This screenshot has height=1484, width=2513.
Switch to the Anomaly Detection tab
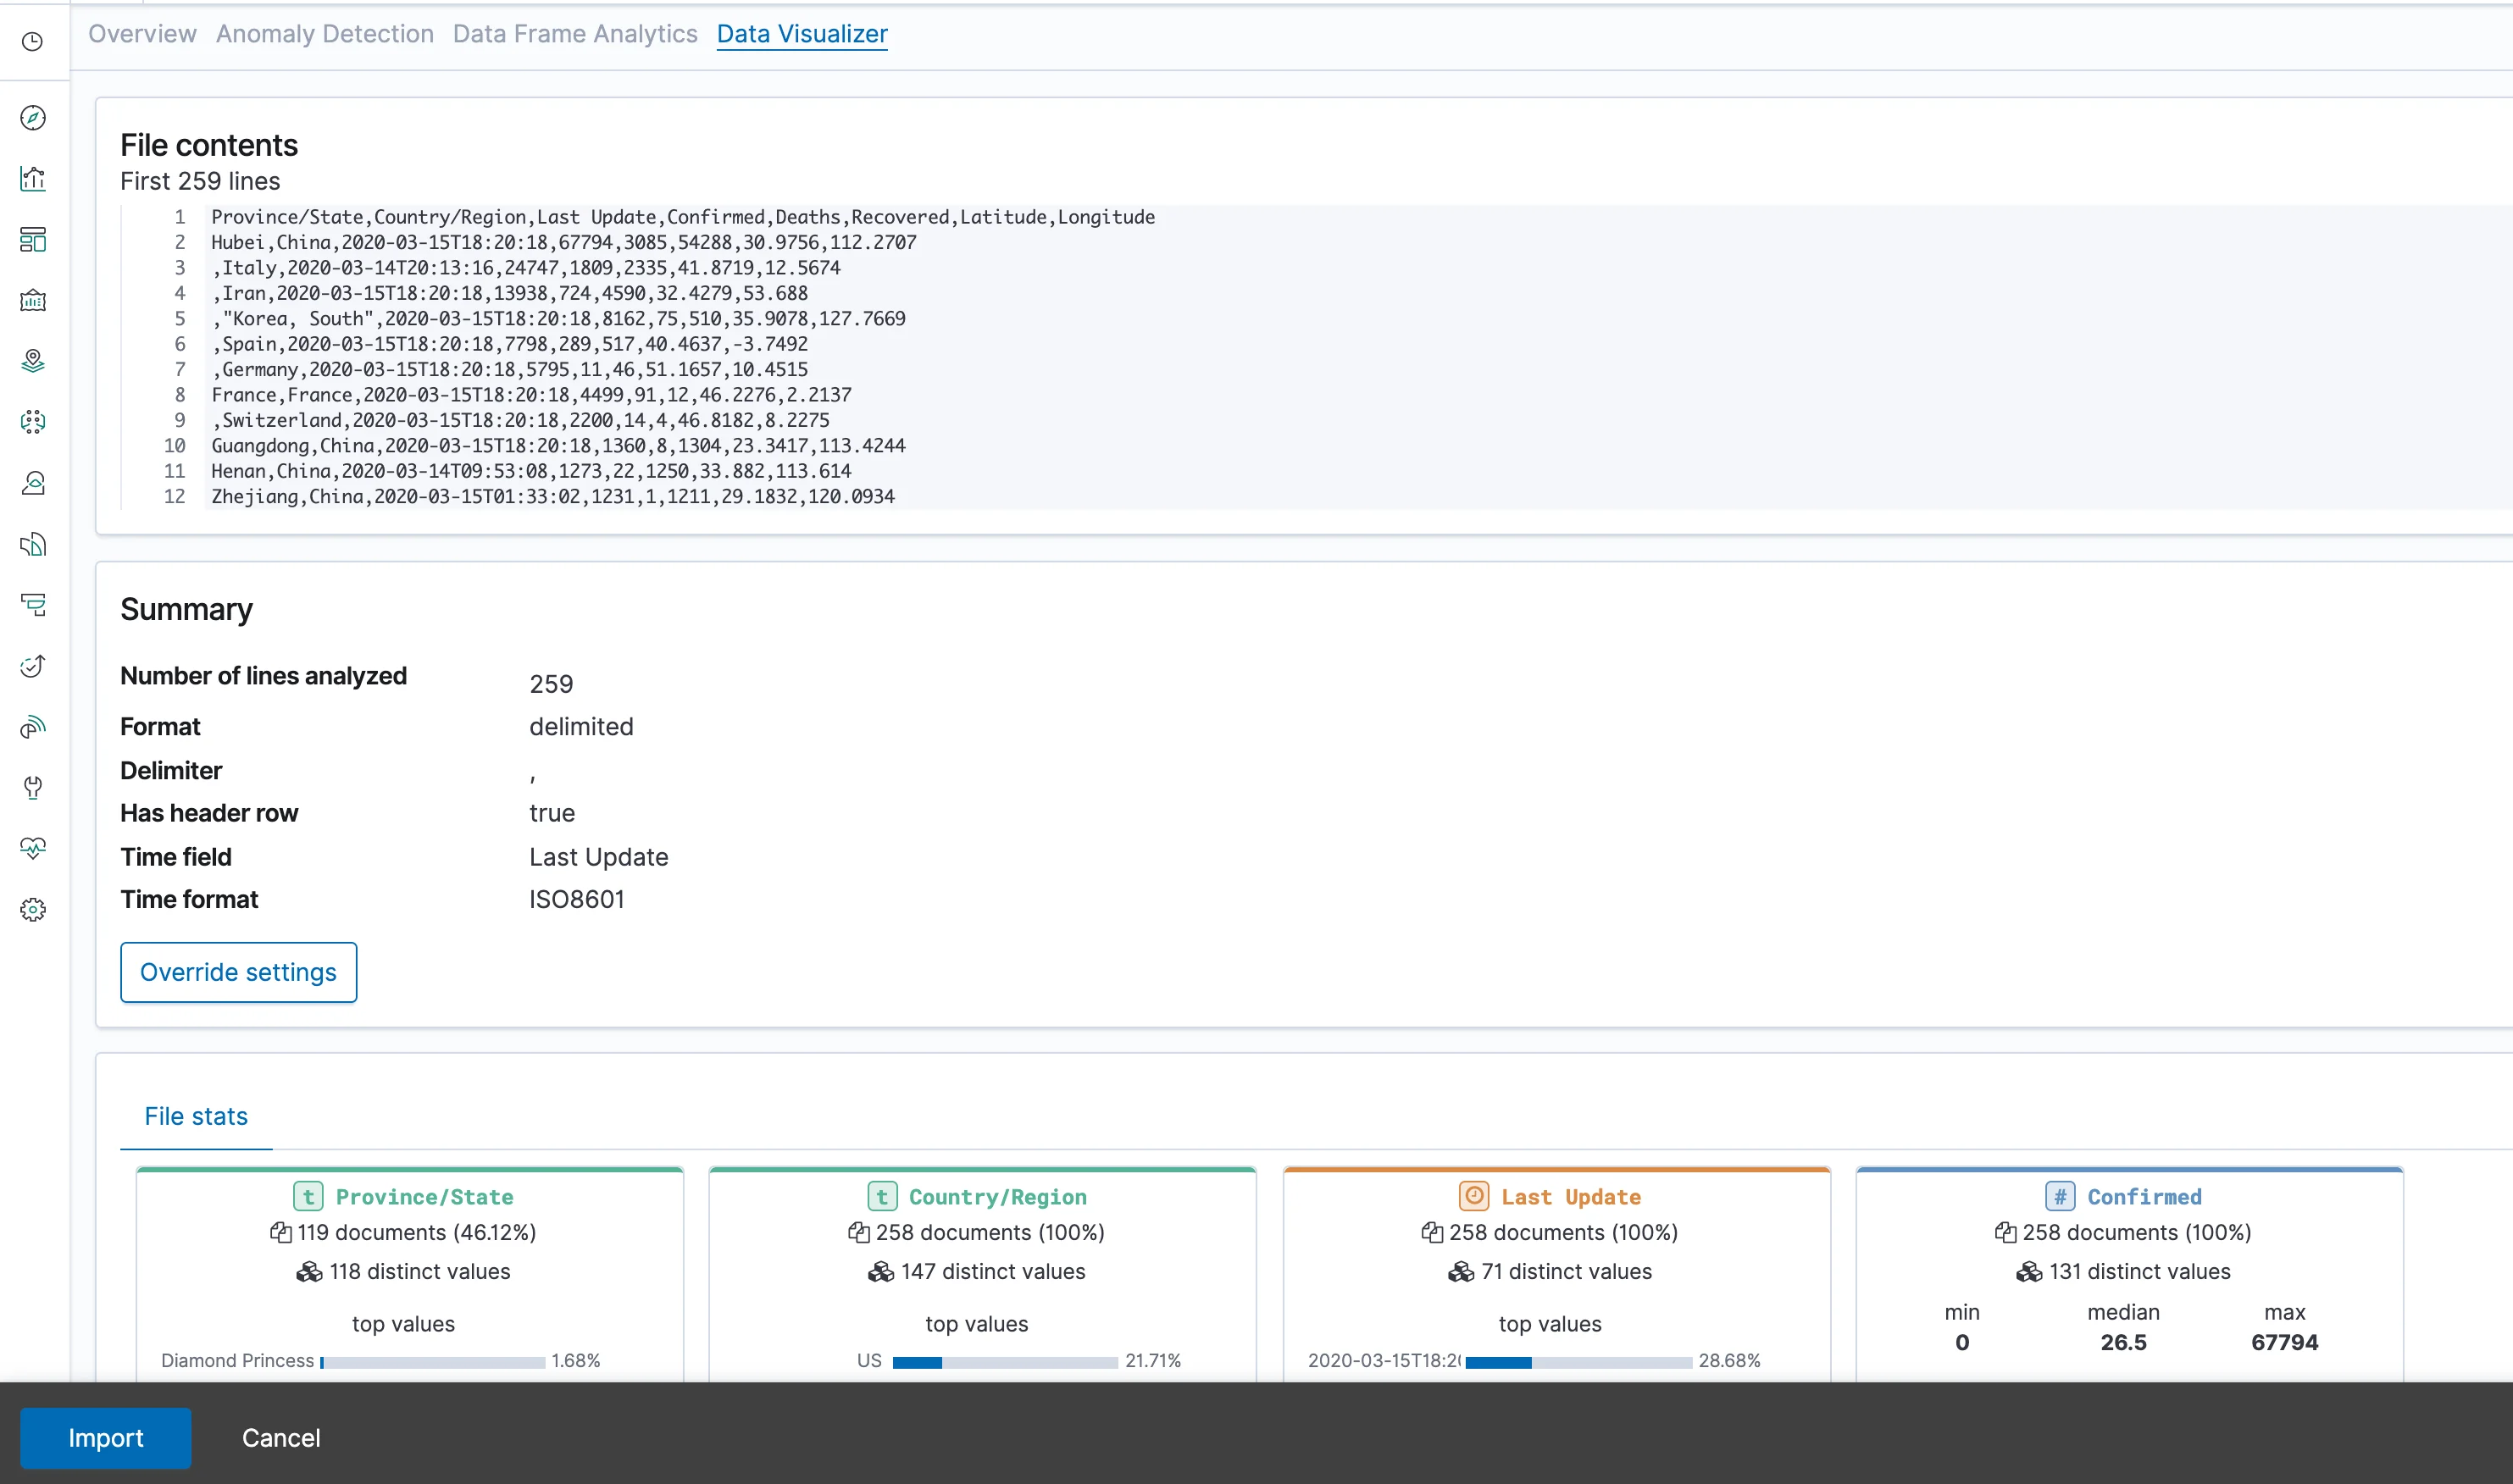coord(325,34)
